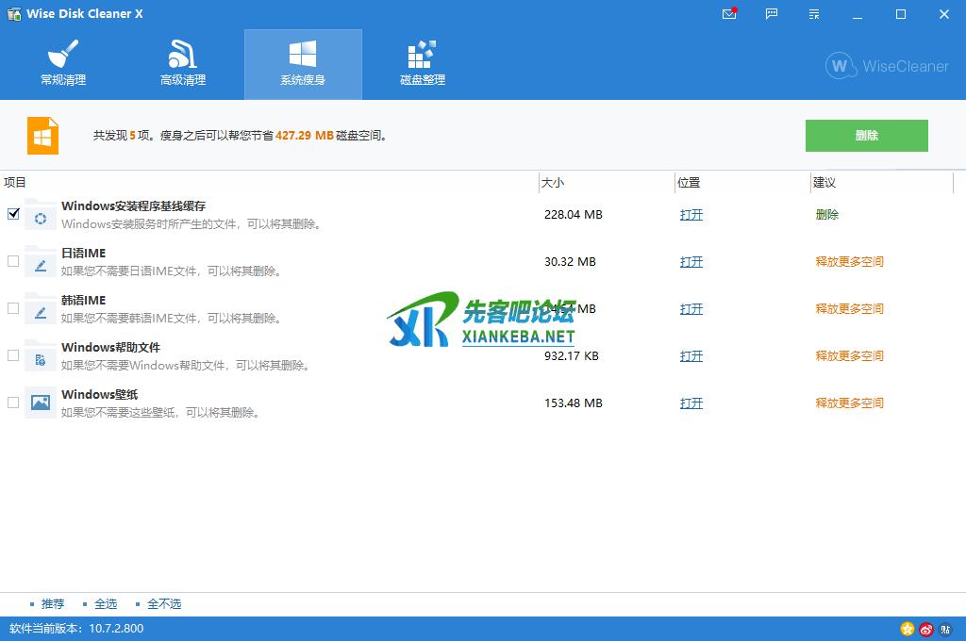
Task: Open the title bar menu list icon
Action: point(815,14)
